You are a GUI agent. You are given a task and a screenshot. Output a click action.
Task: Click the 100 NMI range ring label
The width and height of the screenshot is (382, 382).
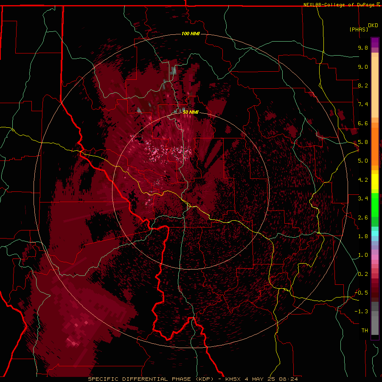[x=191, y=34]
